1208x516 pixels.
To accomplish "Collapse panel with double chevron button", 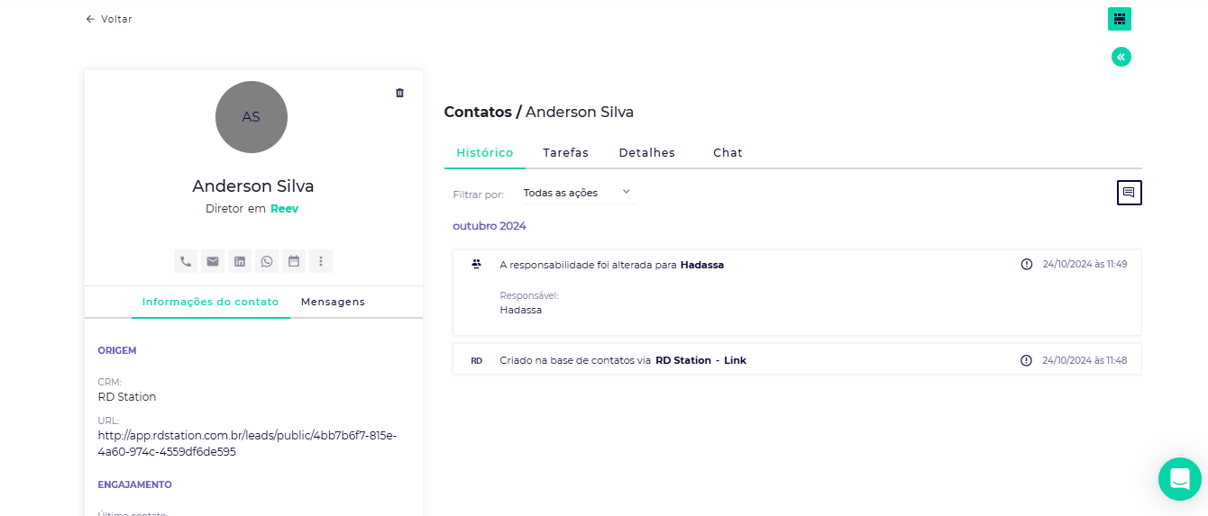I will pos(1121,57).
